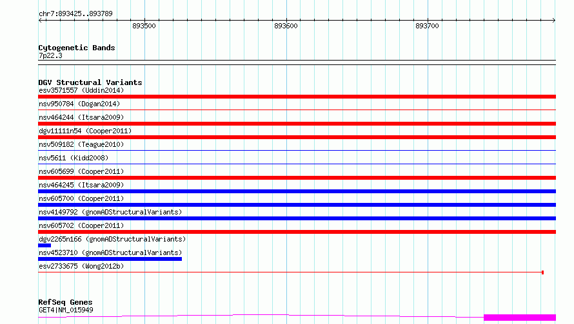Image resolution: width=574 pixels, height=324 pixels.
Task: Open the Cytogenetic Bands track heading
Action: click(x=77, y=48)
